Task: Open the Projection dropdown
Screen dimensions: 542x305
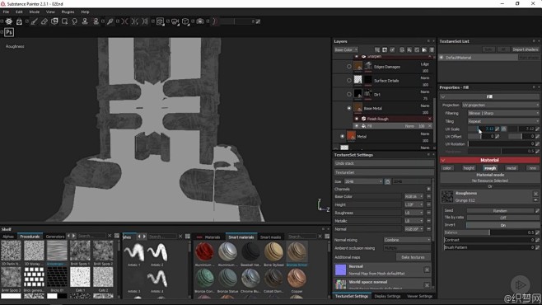Action: [501, 105]
